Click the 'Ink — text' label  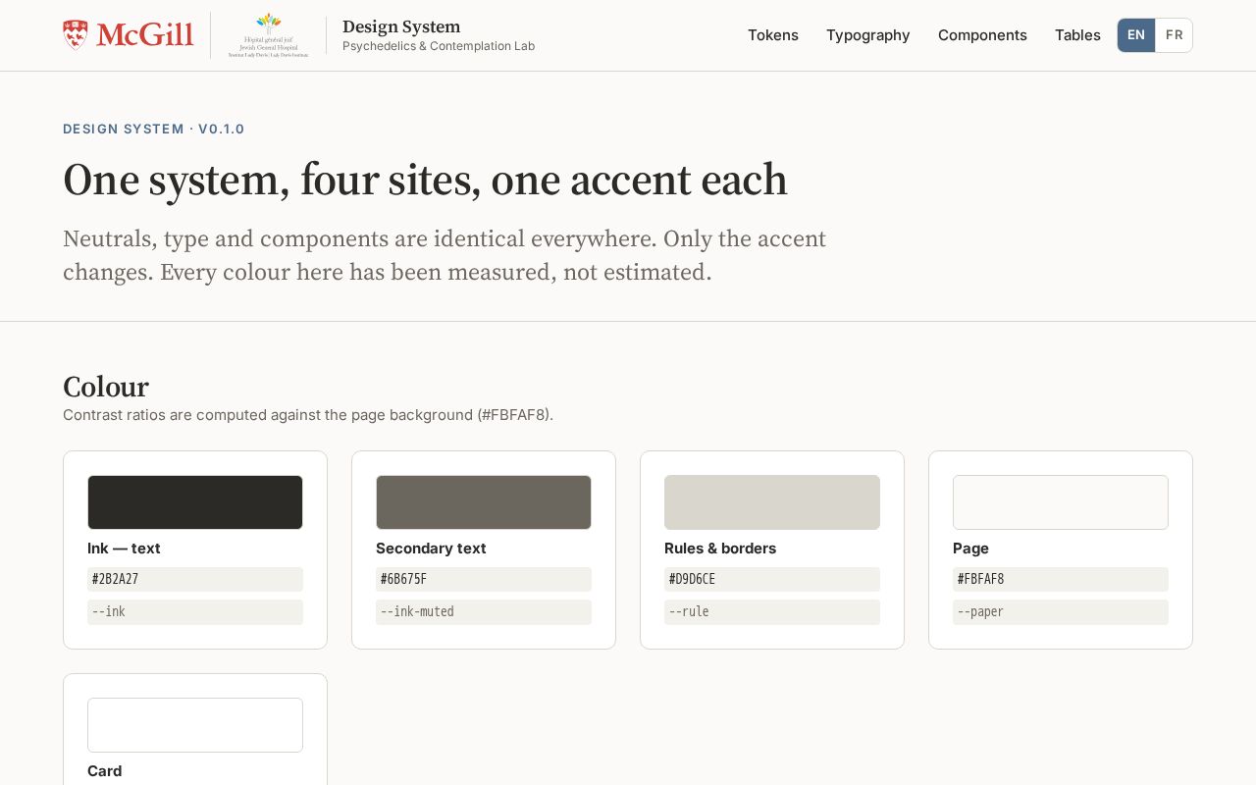pyautogui.click(x=124, y=549)
